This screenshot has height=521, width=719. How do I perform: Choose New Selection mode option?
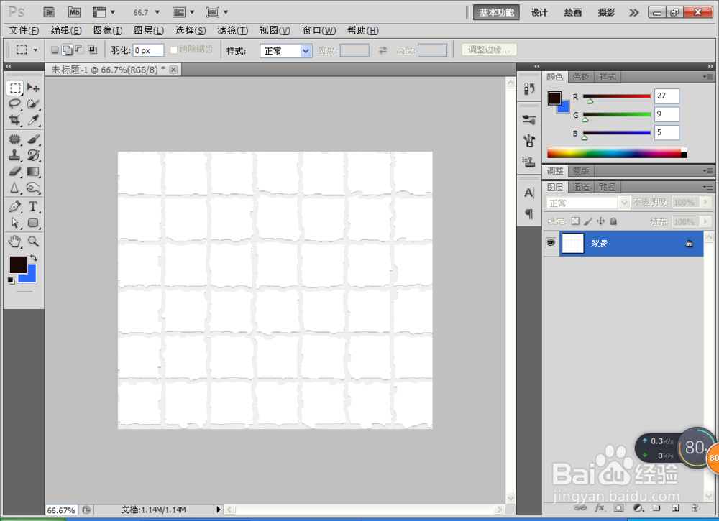pos(55,50)
